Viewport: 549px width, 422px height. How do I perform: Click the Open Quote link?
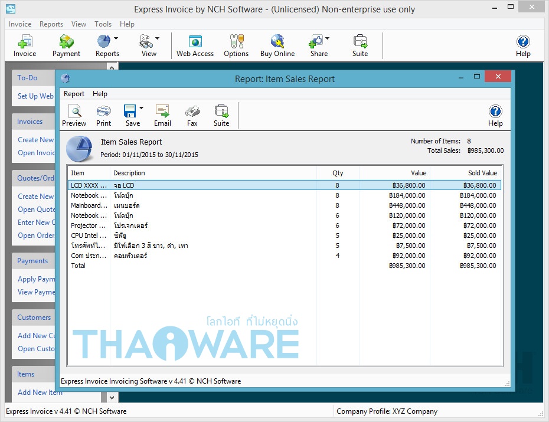tap(37, 210)
